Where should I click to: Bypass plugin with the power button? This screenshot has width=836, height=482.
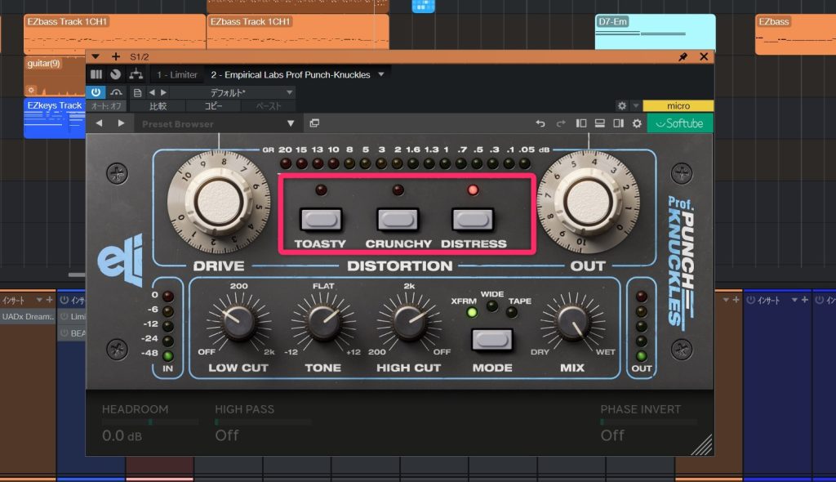(x=96, y=92)
